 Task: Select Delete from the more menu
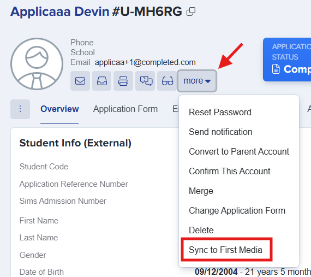pos(201,230)
